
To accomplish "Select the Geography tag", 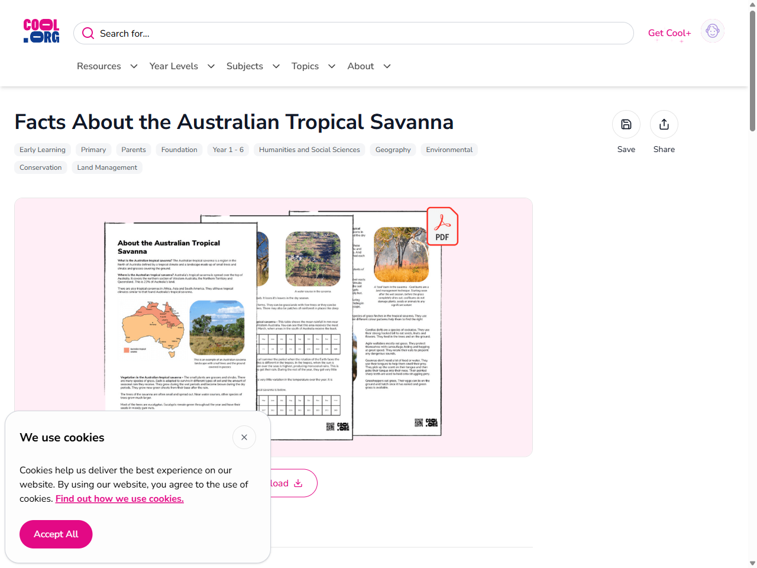I will coord(393,150).
